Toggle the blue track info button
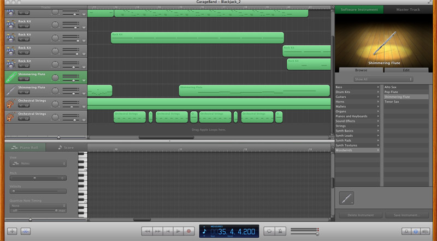The image size is (437, 241). (x=416, y=231)
